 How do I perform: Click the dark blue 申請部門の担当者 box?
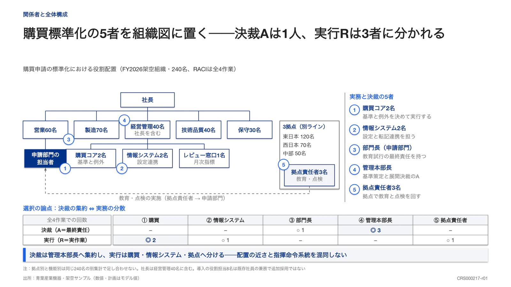pyautogui.click(x=45, y=158)
